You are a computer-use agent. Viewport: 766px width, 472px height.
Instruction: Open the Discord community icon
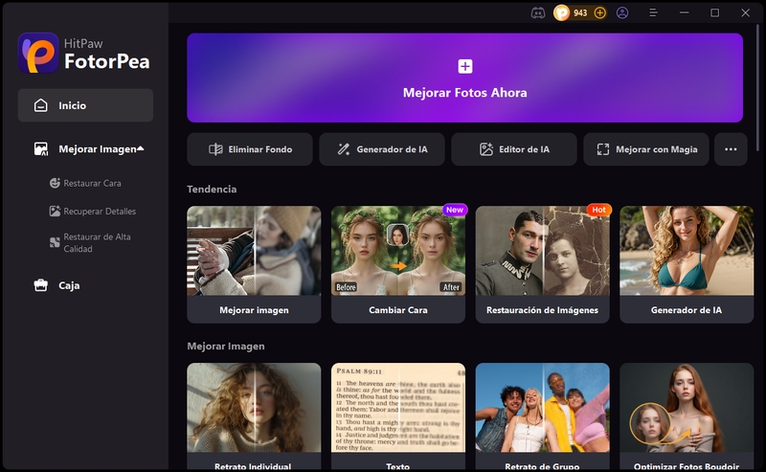tap(538, 13)
